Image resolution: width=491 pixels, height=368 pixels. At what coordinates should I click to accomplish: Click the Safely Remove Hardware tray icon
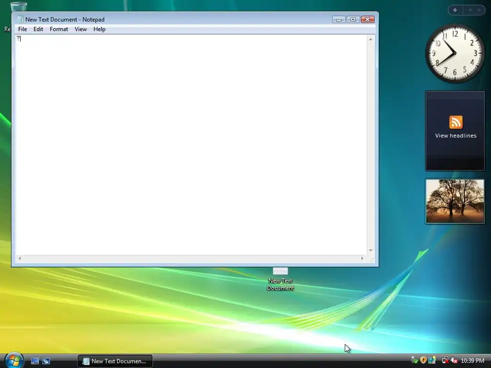[x=414, y=360]
